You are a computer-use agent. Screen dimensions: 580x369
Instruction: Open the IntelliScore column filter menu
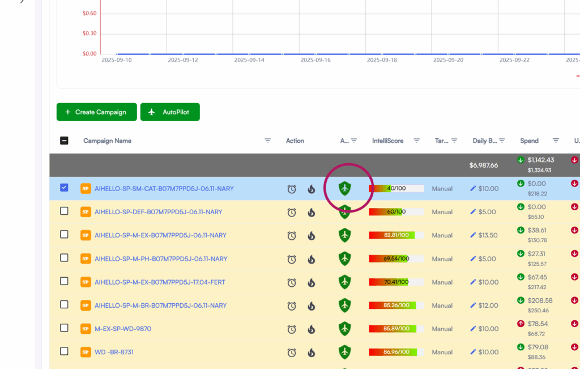[x=416, y=141]
